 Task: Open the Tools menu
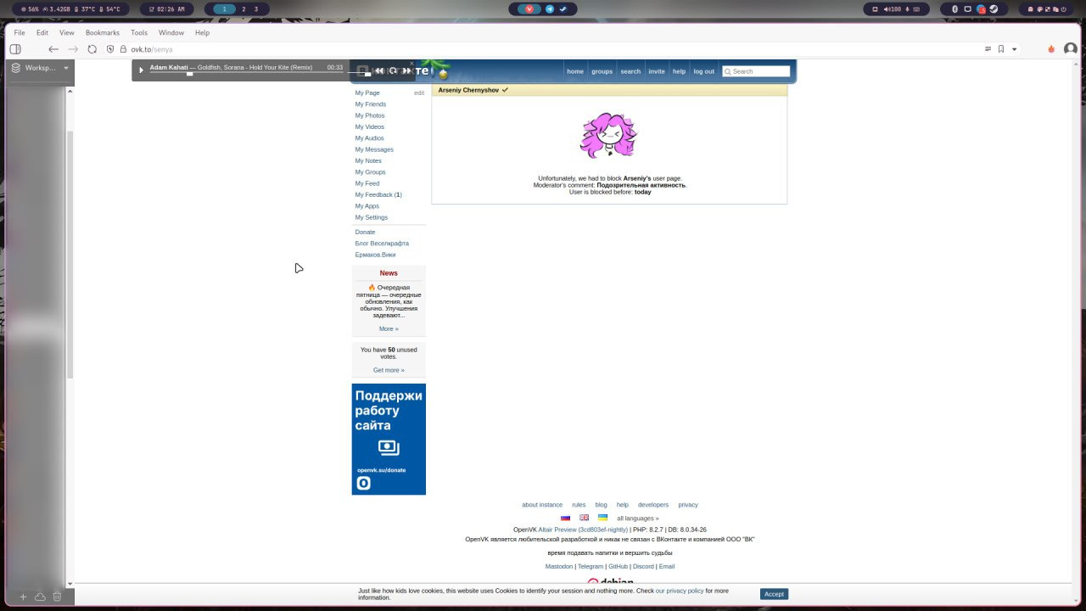(x=139, y=32)
